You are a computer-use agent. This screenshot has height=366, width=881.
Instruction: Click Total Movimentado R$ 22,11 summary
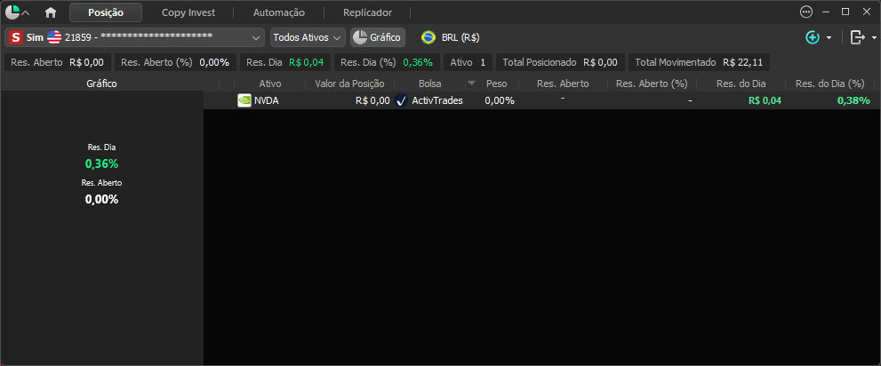pyautogui.click(x=699, y=62)
